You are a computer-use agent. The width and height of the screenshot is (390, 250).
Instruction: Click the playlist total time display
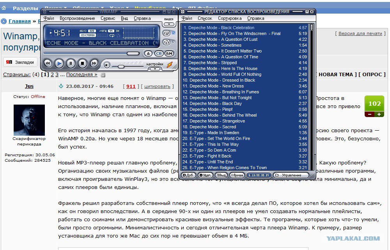point(259,175)
